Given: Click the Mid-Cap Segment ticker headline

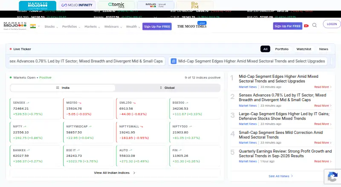Looking at the screenshot, I should (251, 61).
